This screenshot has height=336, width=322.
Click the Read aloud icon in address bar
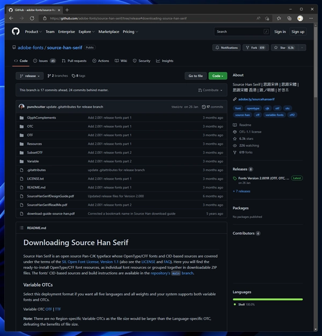coord(258,18)
